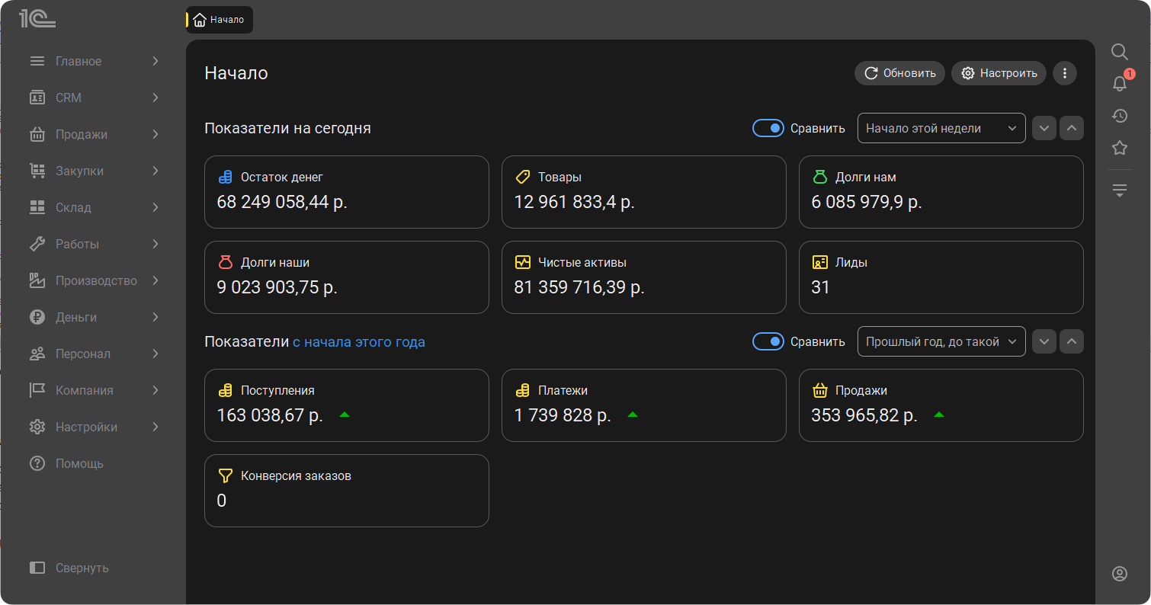Open the Деньги sidebar section

pos(94,317)
